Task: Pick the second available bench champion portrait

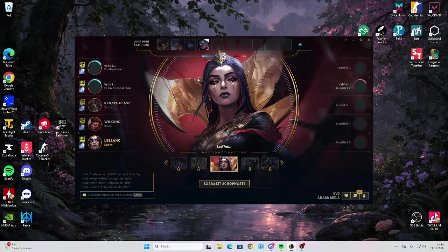Action: point(176,45)
